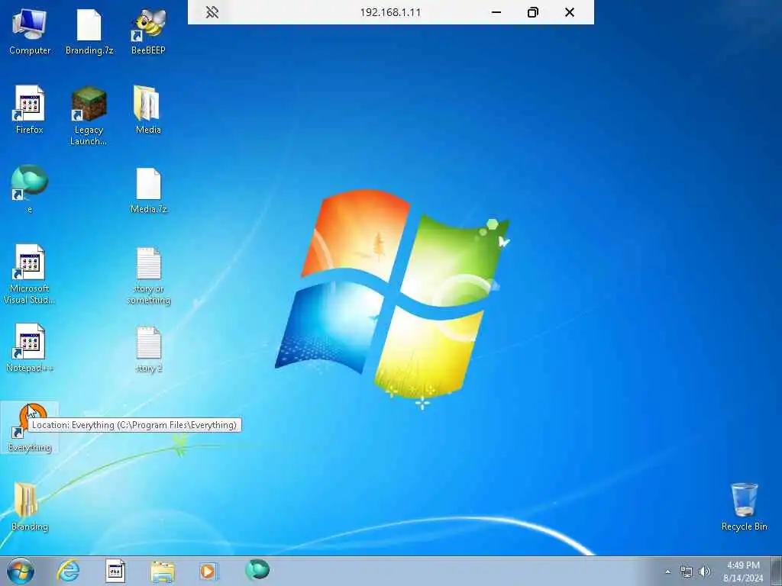The width and height of the screenshot is (782, 586).
Task: Select the 'story 2' text file
Action: point(149,349)
